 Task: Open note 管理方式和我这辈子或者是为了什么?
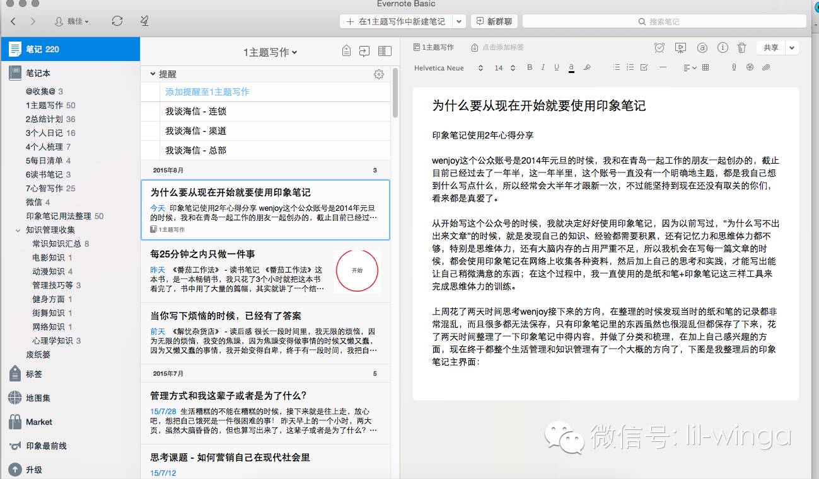click(x=265, y=412)
